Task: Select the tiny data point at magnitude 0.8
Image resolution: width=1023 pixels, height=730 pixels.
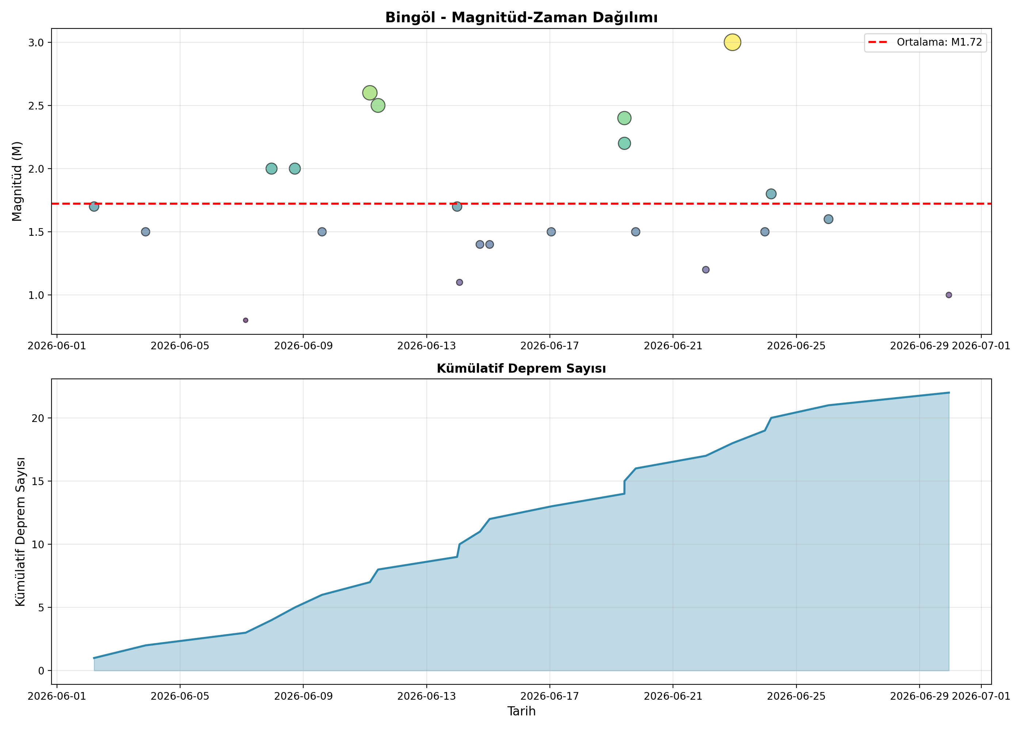Action: [246, 320]
